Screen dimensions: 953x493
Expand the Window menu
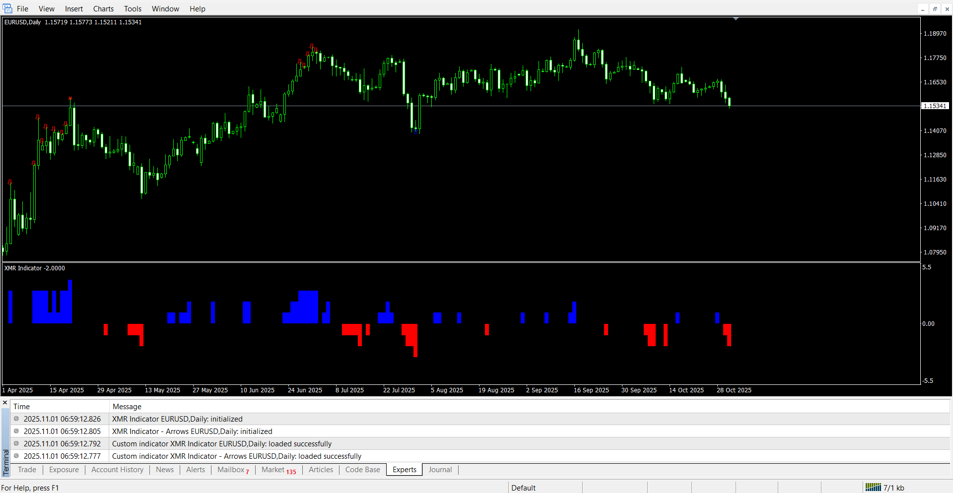coord(165,9)
